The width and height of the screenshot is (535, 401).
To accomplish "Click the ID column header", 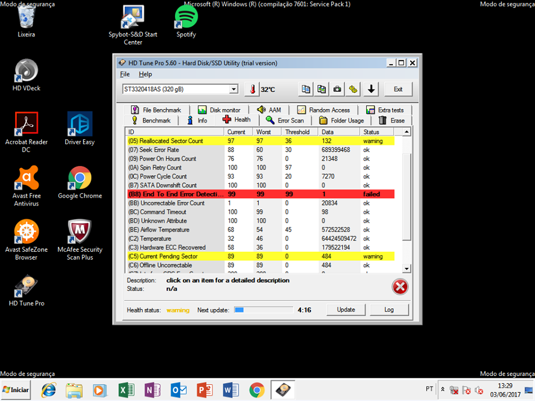I will pyautogui.click(x=174, y=132).
